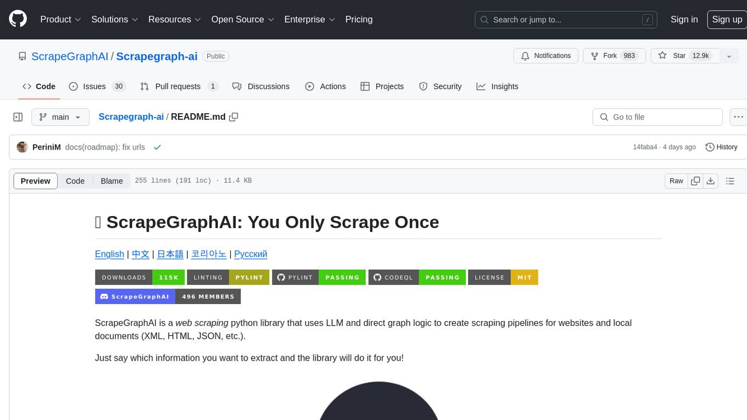View file History
This screenshot has height=420, width=747.
[x=721, y=147]
